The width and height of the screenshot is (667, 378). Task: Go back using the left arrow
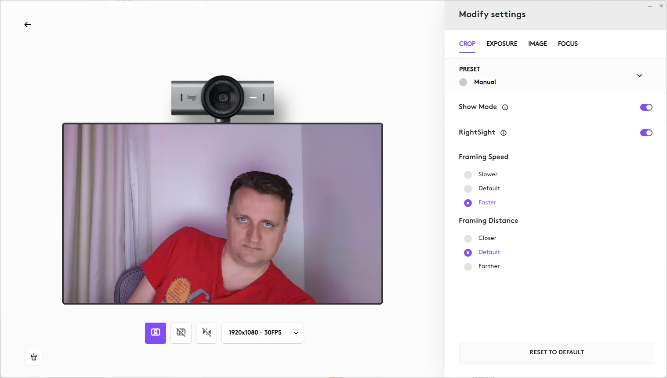(28, 25)
